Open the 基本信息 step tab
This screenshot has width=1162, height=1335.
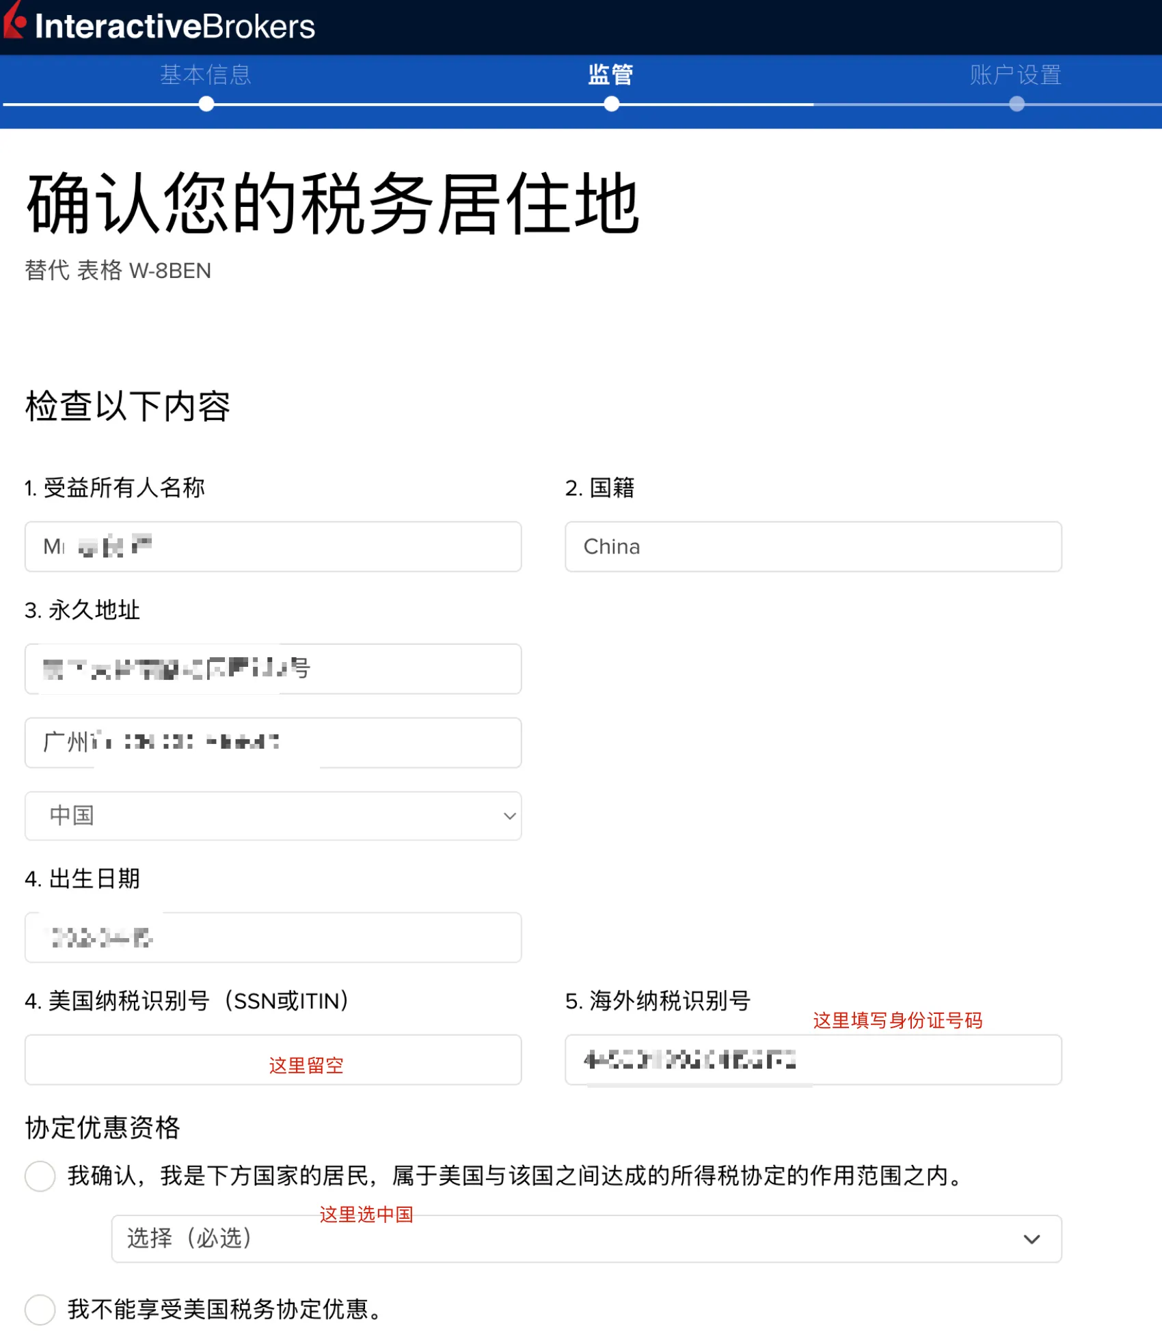[x=206, y=74]
